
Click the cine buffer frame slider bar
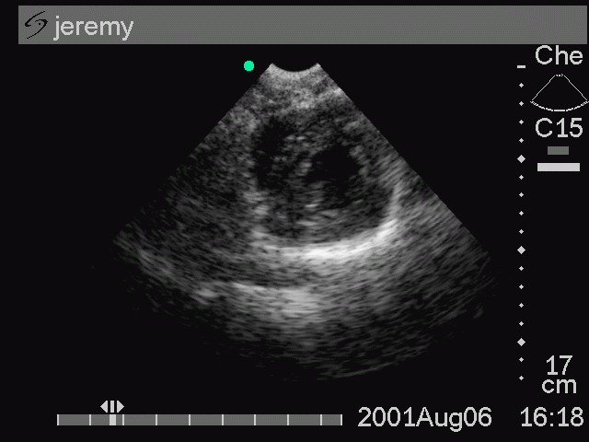[200, 420]
